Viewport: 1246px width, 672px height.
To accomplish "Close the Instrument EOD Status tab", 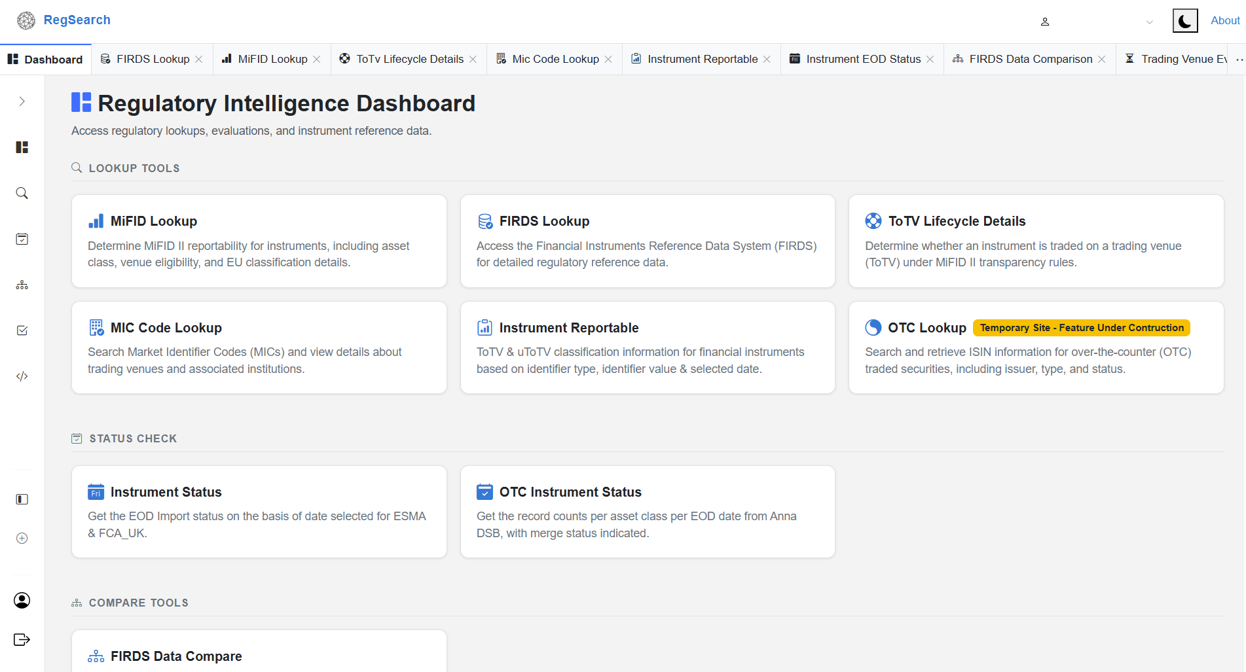I will [930, 59].
